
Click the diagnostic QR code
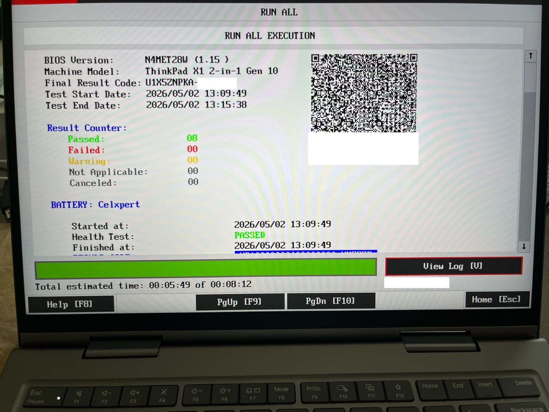tap(364, 93)
